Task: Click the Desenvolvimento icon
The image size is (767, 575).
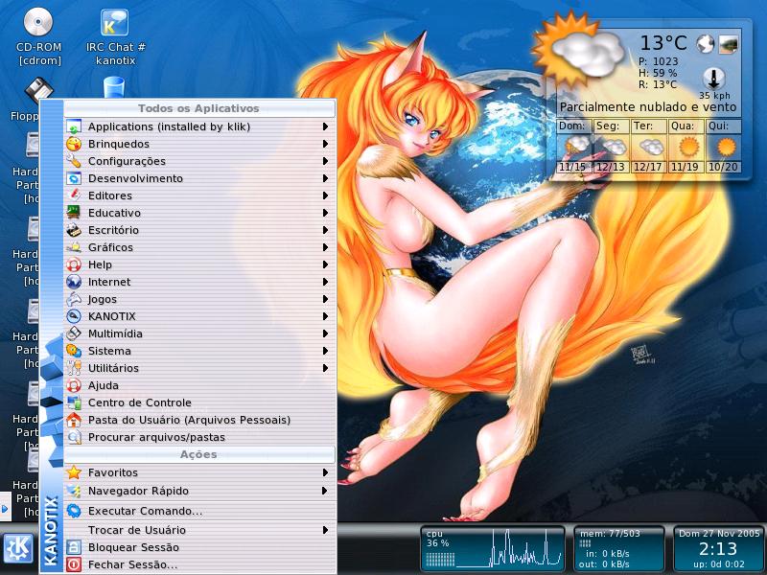Action: pyautogui.click(x=74, y=178)
